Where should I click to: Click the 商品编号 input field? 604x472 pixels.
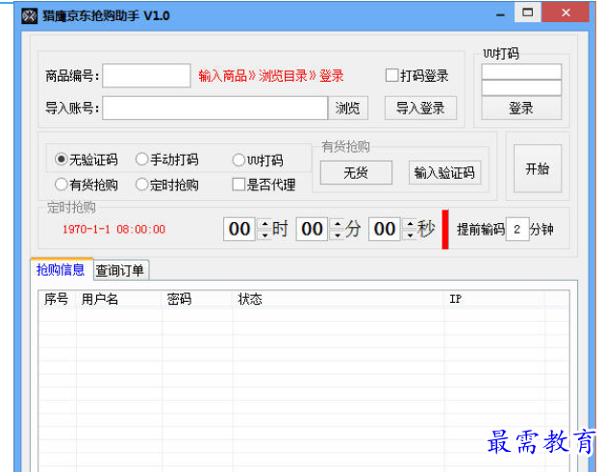[x=146, y=75]
